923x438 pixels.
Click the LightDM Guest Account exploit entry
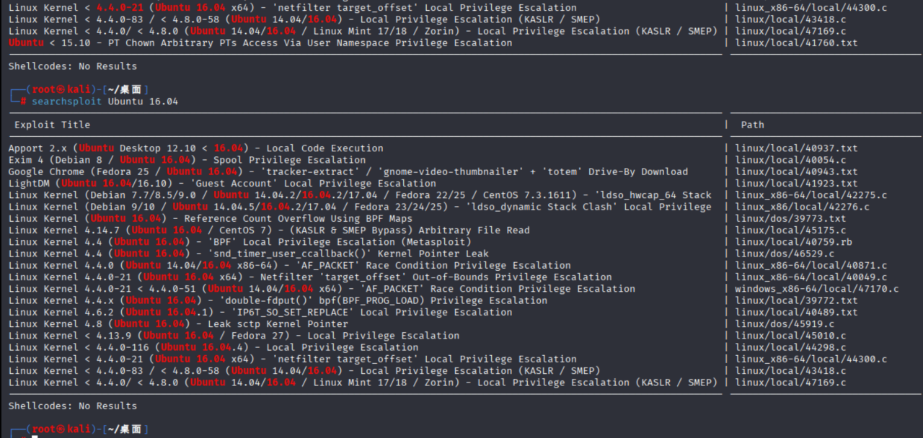[x=222, y=183]
